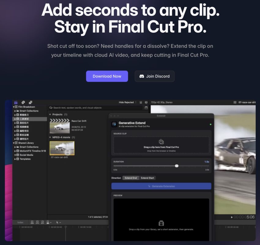The image size is (260, 245).
Task: Click the 1 of 2 selected status text
Action: pyautogui.click(x=98, y=217)
